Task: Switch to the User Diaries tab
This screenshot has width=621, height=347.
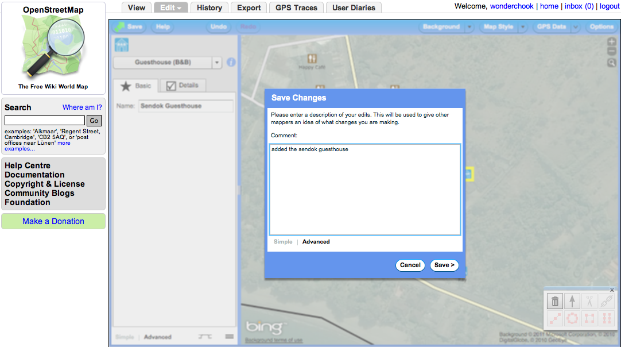Action: tap(354, 7)
